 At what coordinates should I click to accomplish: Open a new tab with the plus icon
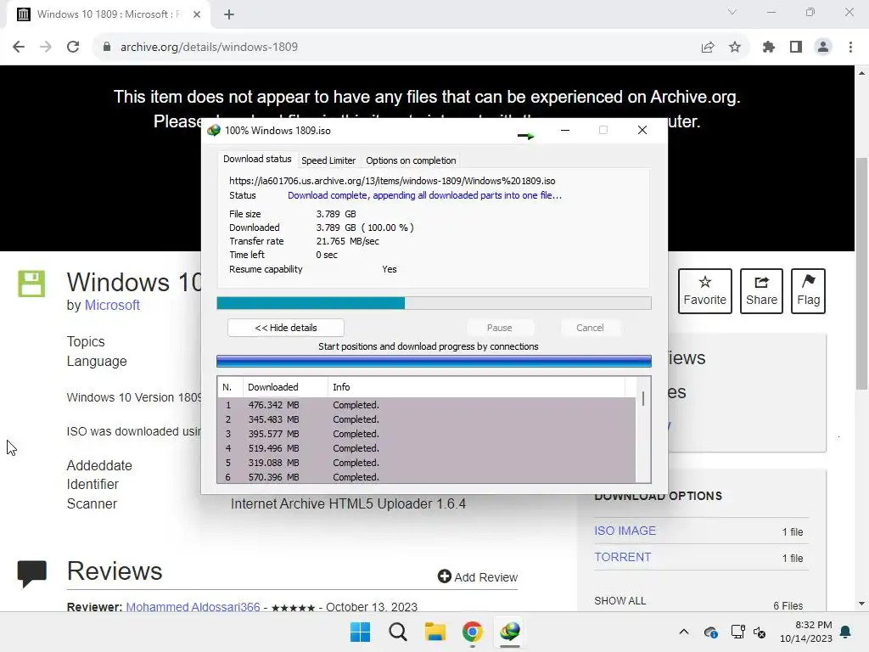point(229,15)
